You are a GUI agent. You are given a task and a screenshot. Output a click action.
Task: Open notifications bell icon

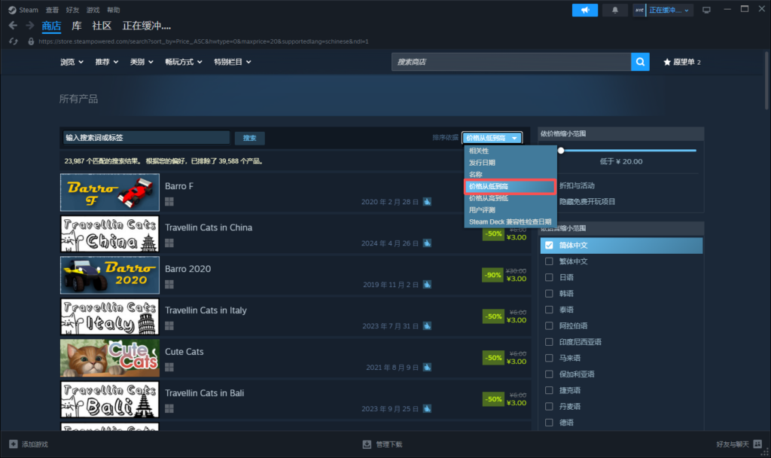[x=614, y=10]
